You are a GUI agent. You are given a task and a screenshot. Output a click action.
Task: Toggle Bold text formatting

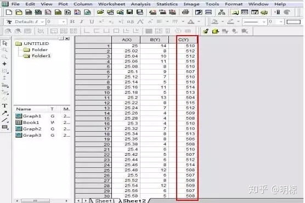pyautogui.click(x=72, y=21)
